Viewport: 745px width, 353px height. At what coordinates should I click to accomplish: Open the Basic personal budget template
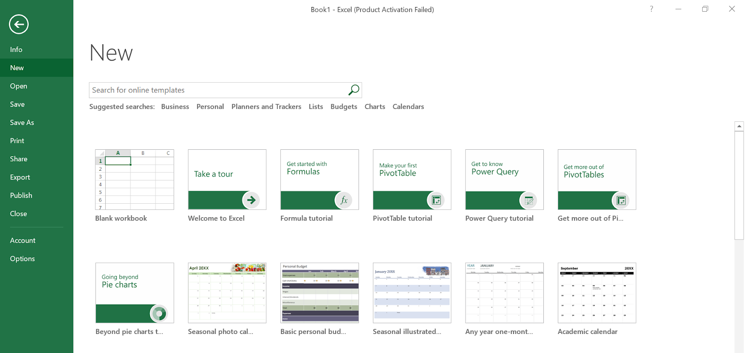coord(319,293)
